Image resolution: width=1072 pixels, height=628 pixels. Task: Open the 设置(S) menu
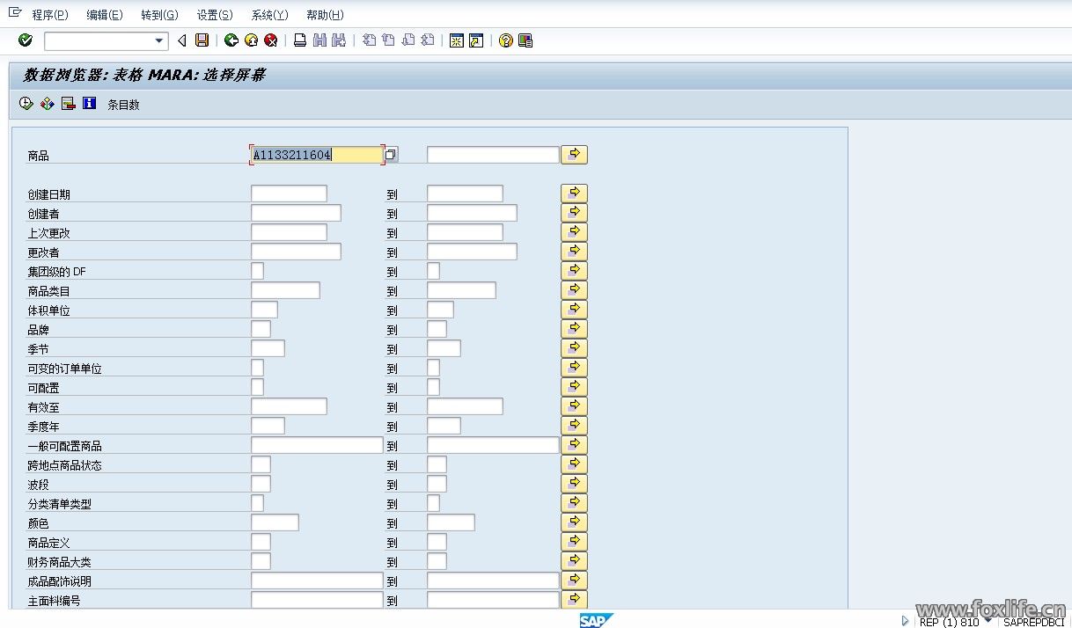[215, 15]
